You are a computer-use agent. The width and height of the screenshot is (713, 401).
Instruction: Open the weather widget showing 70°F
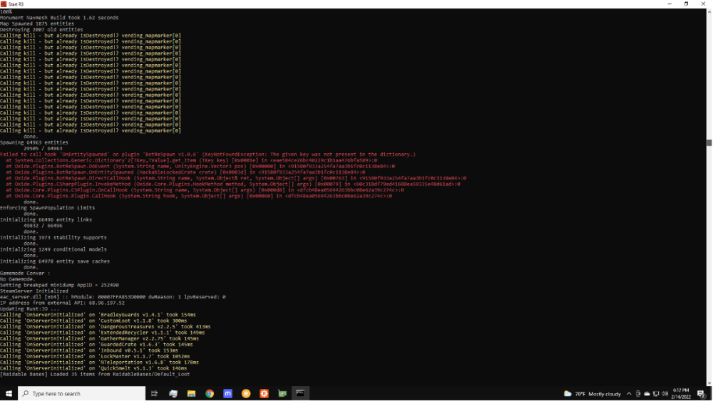(x=591, y=393)
